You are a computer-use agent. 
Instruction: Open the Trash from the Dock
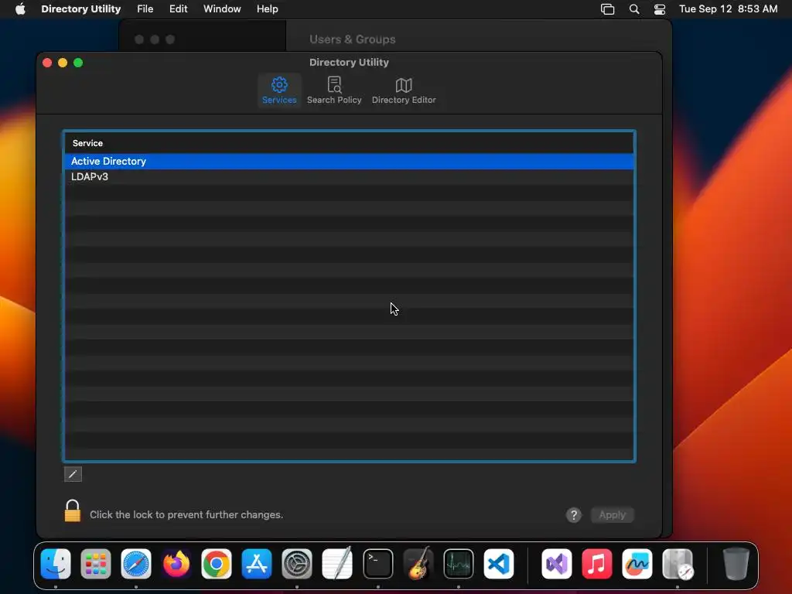[x=736, y=563]
